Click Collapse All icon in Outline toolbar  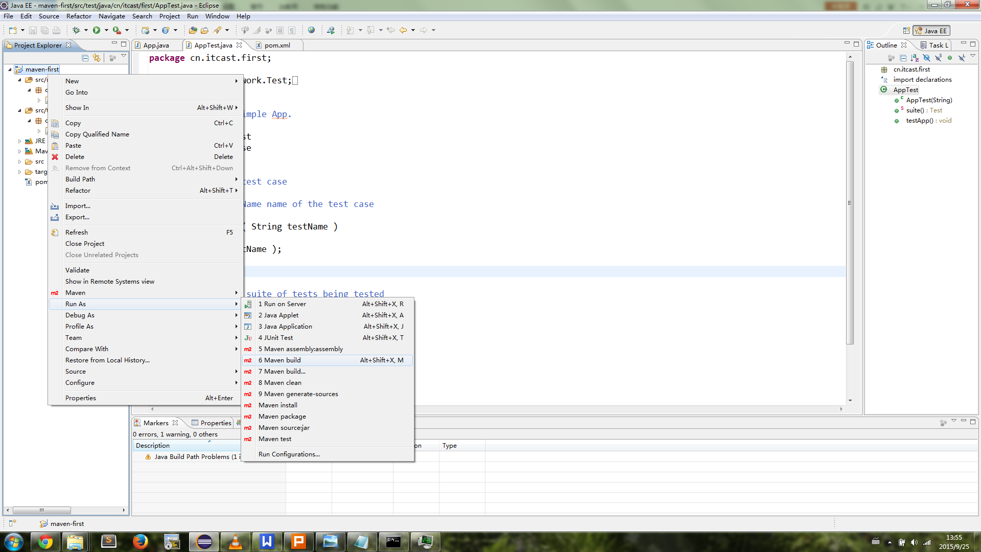[903, 58]
